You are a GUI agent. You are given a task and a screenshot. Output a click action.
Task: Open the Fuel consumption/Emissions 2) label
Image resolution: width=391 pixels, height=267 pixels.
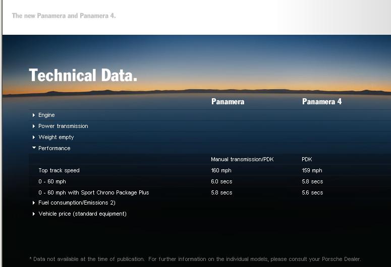coord(77,203)
